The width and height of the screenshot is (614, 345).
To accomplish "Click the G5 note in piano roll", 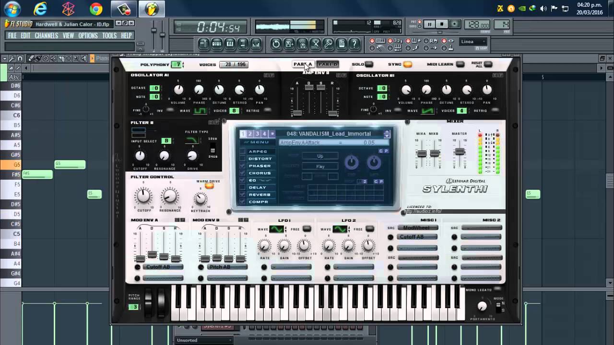I will pyautogui.click(x=70, y=164).
